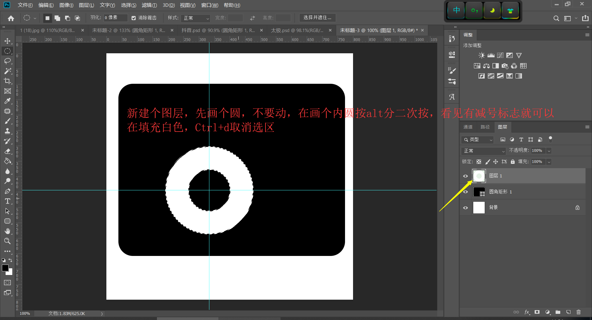Click feather (羽化) input field

tap(116, 18)
